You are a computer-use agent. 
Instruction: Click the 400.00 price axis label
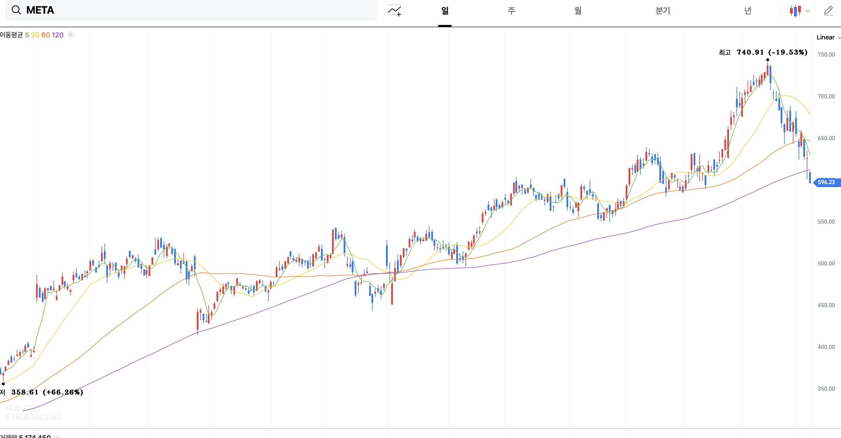[x=826, y=347]
